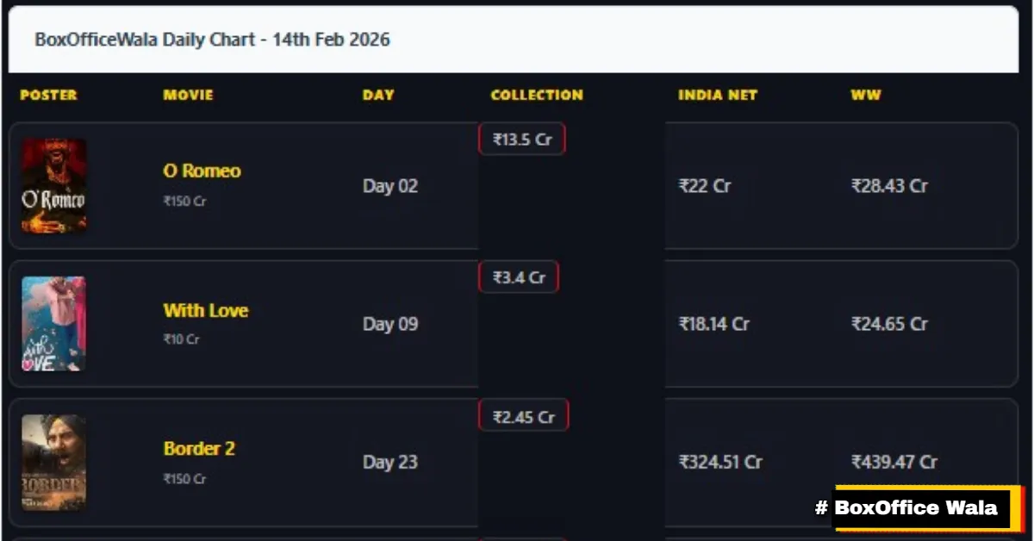The height and width of the screenshot is (541, 1034).
Task: Click the # BoxOffice Wala watermark banner
Action: (918, 507)
